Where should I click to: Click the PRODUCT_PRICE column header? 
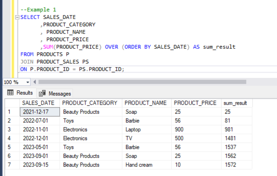point(196,103)
